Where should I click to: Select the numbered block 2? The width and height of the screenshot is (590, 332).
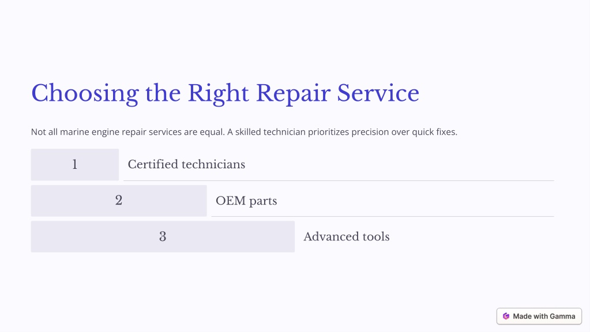pyautogui.click(x=119, y=201)
